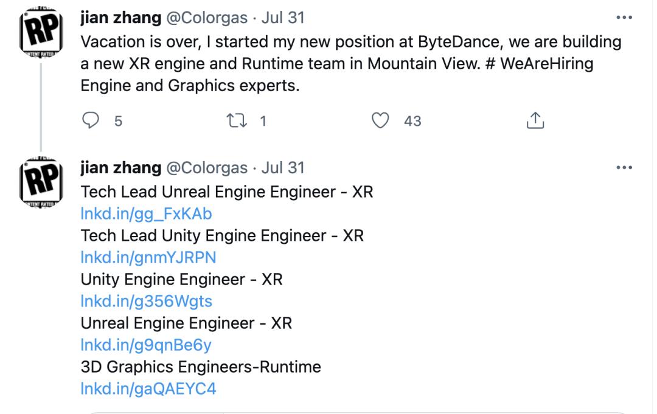The width and height of the screenshot is (657, 414).
Task: Open the lnkd.in/gnmYJRPN link
Action: (148, 257)
